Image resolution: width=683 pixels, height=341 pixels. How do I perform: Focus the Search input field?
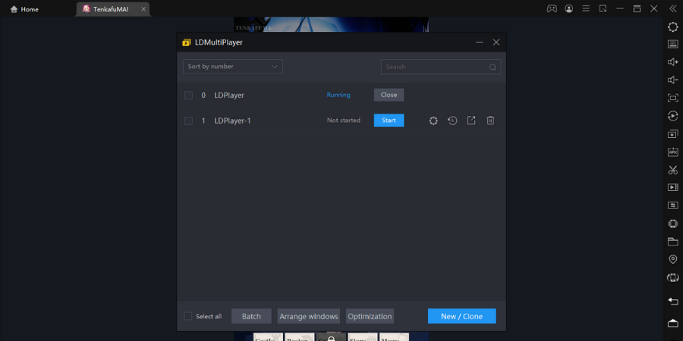(441, 67)
